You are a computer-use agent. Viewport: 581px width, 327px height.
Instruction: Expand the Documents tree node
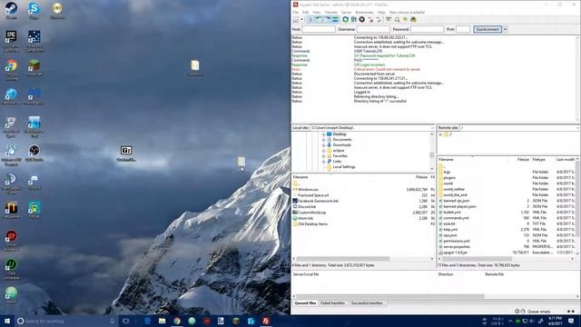pos(323,140)
